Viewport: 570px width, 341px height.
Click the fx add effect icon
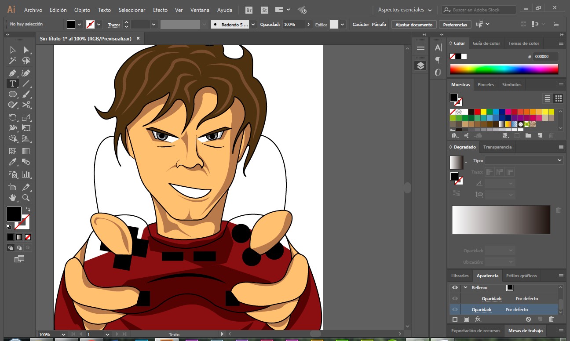pos(478,319)
